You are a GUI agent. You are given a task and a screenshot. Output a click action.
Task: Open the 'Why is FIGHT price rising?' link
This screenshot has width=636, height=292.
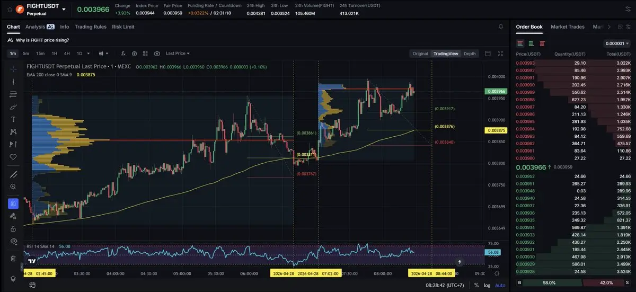(42, 40)
